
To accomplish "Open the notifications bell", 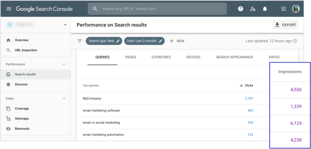I will coord(265,9).
